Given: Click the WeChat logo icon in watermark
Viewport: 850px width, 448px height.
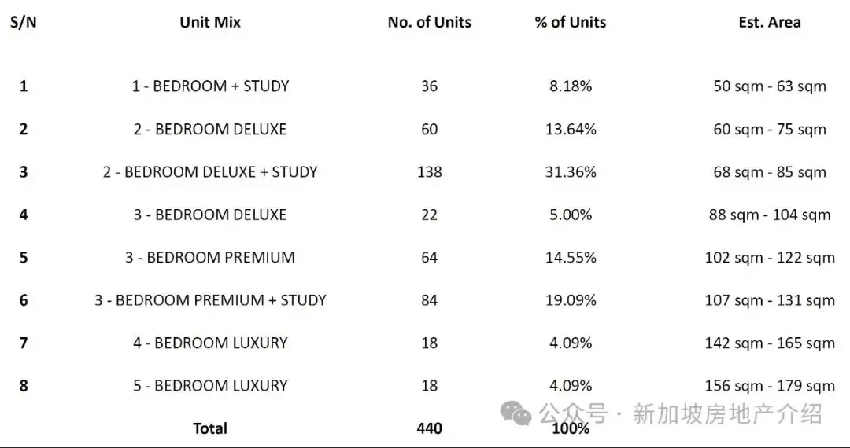Looking at the screenshot, I should tap(516, 414).
